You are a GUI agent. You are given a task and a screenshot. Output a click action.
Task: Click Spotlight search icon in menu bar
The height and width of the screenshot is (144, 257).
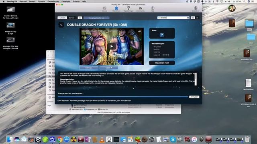(245, 1)
